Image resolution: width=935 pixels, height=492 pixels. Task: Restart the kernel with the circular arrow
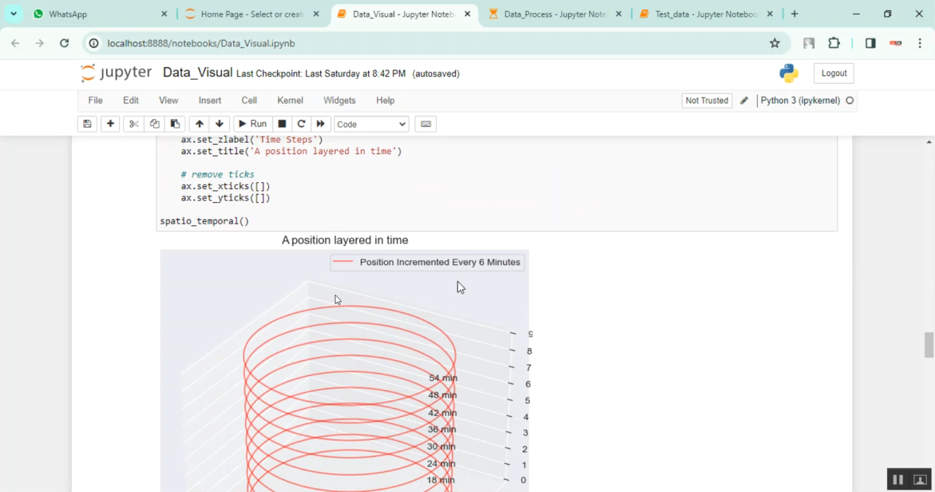click(x=301, y=124)
